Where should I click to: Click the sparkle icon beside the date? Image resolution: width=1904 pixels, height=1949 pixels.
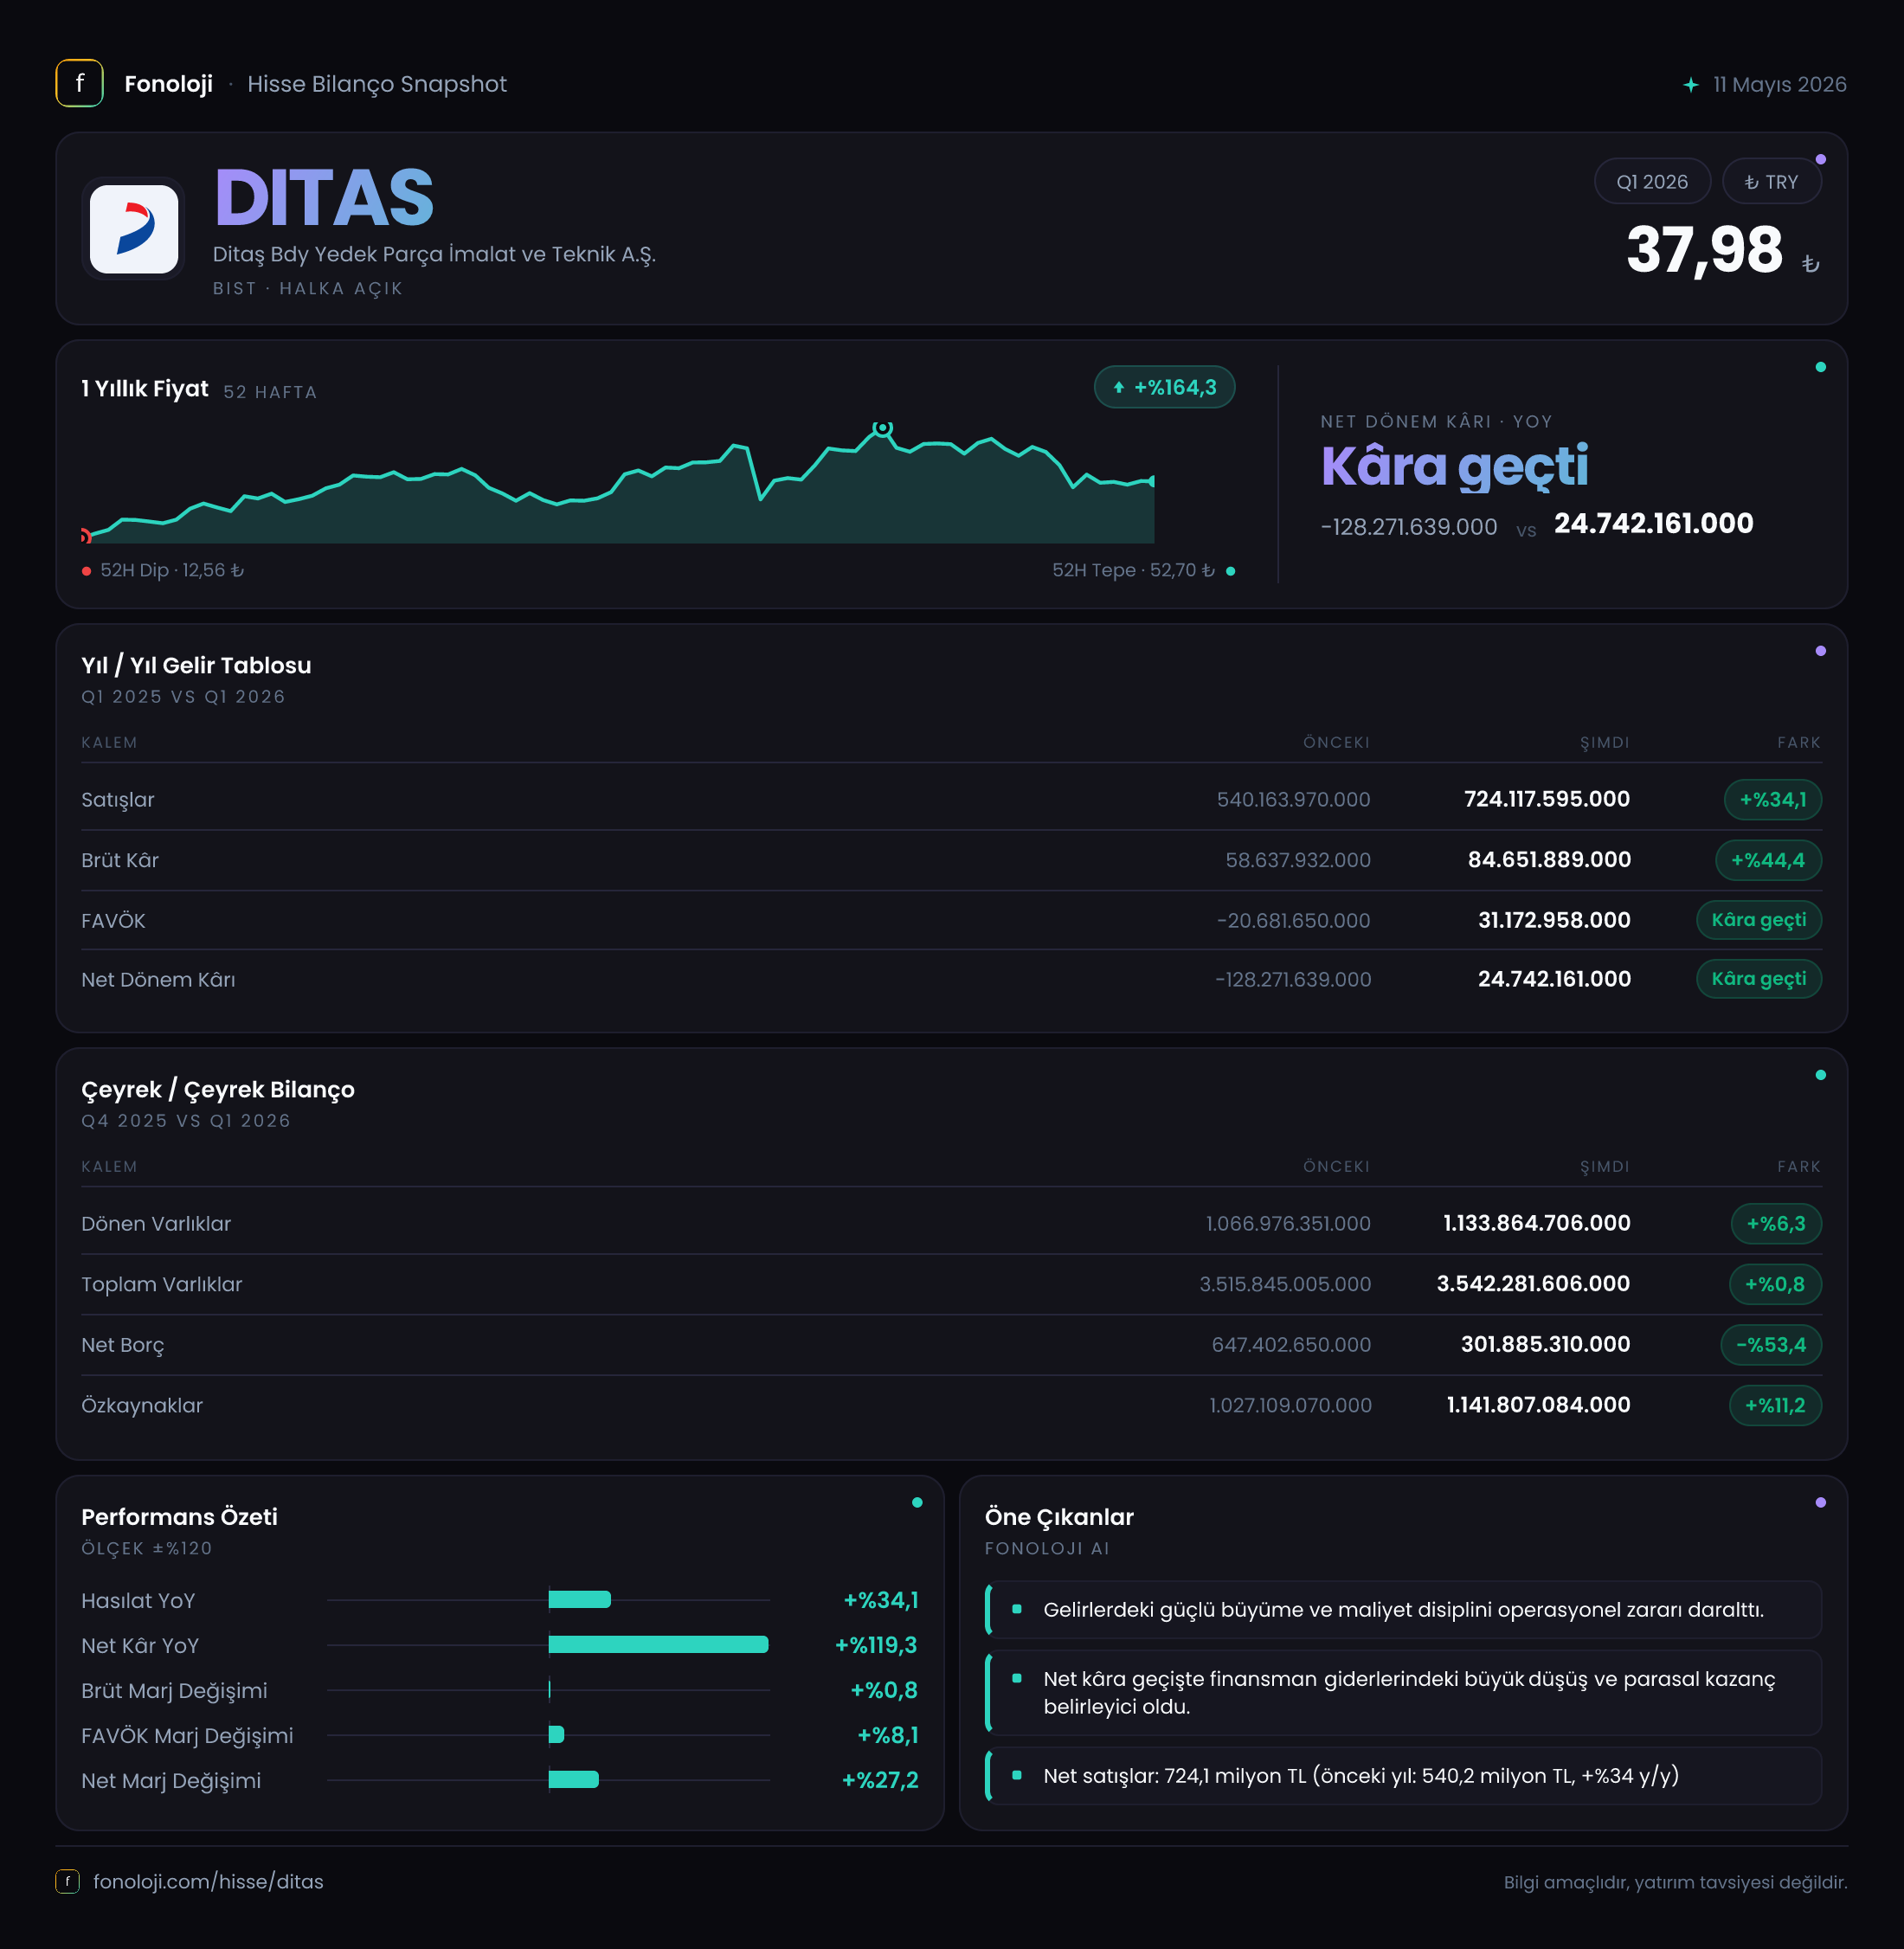click(x=1690, y=85)
